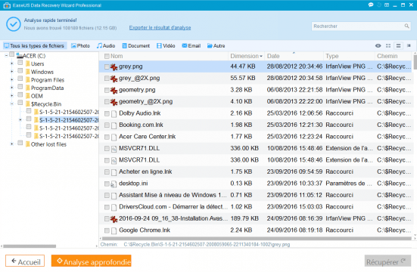Filter by Audio file type
The height and width of the screenshot is (272, 417).
coord(106,45)
